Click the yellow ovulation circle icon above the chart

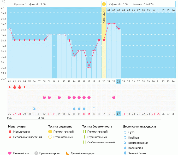pyautogui.click(x=104, y=4)
